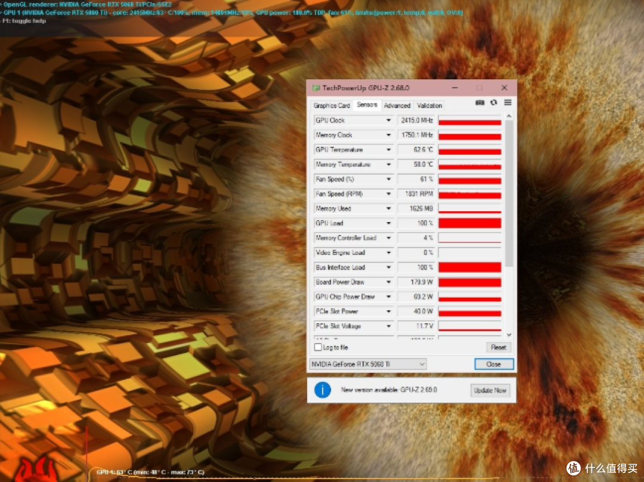Click the scroll down arrow in sensor list
This screenshot has width=644, height=482.
point(509,335)
